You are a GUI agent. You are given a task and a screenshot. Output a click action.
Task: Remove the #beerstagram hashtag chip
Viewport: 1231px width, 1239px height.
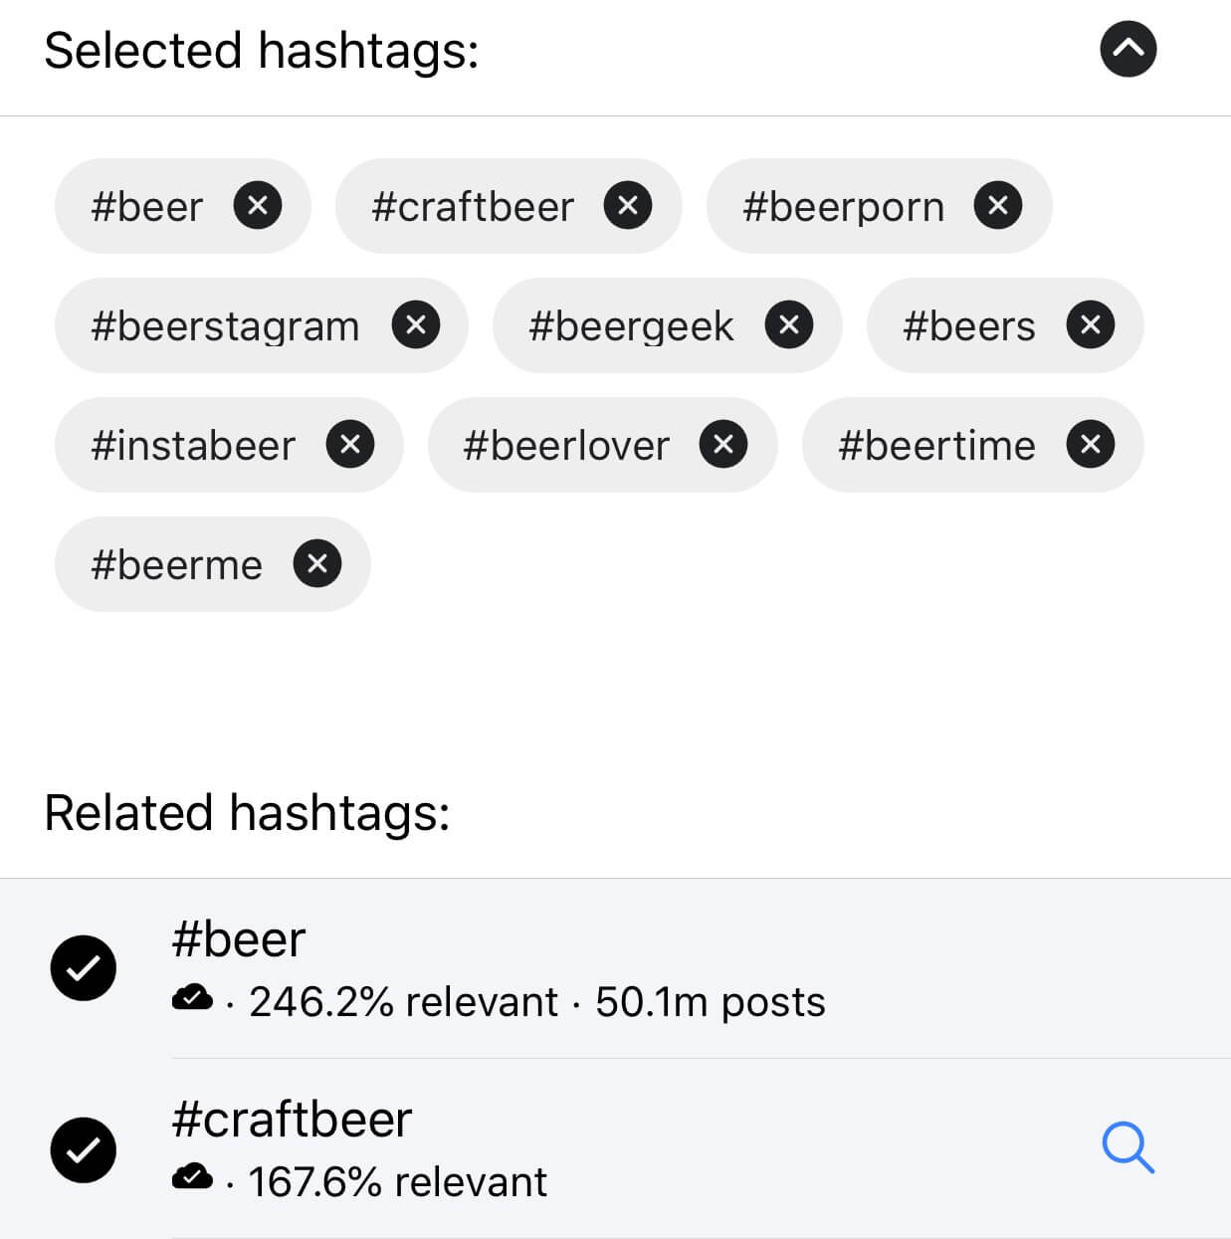(x=416, y=325)
